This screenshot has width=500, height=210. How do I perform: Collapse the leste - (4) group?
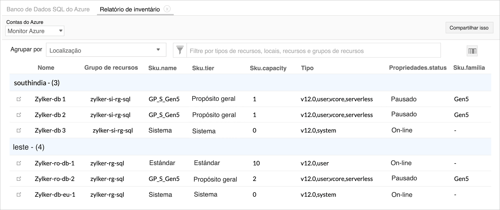(29, 147)
